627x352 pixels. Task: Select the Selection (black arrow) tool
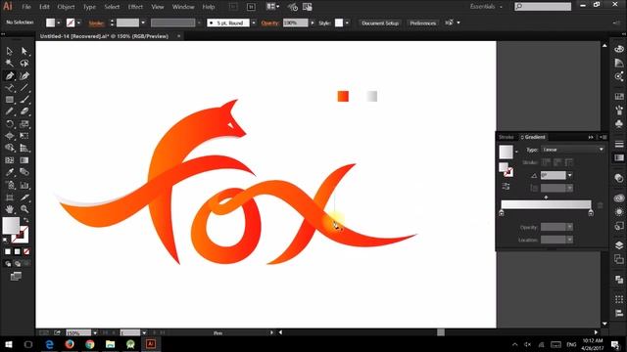[x=9, y=51]
